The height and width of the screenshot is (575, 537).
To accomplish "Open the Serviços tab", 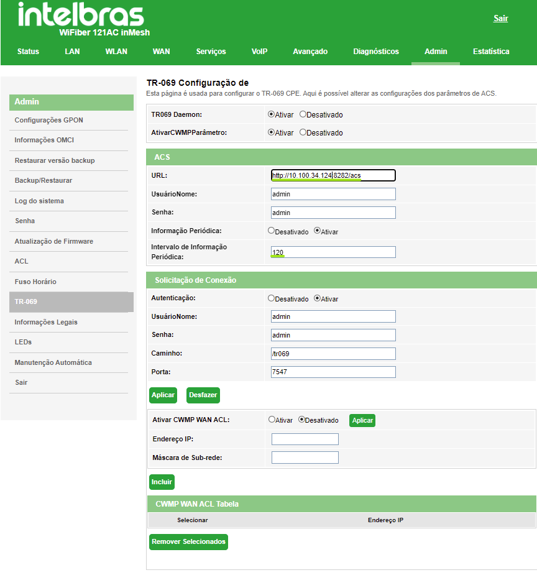I will point(211,52).
